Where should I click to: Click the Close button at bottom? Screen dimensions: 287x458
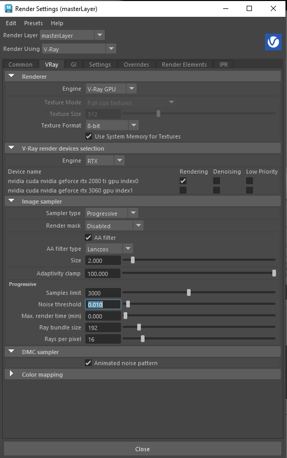(x=142, y=449)
